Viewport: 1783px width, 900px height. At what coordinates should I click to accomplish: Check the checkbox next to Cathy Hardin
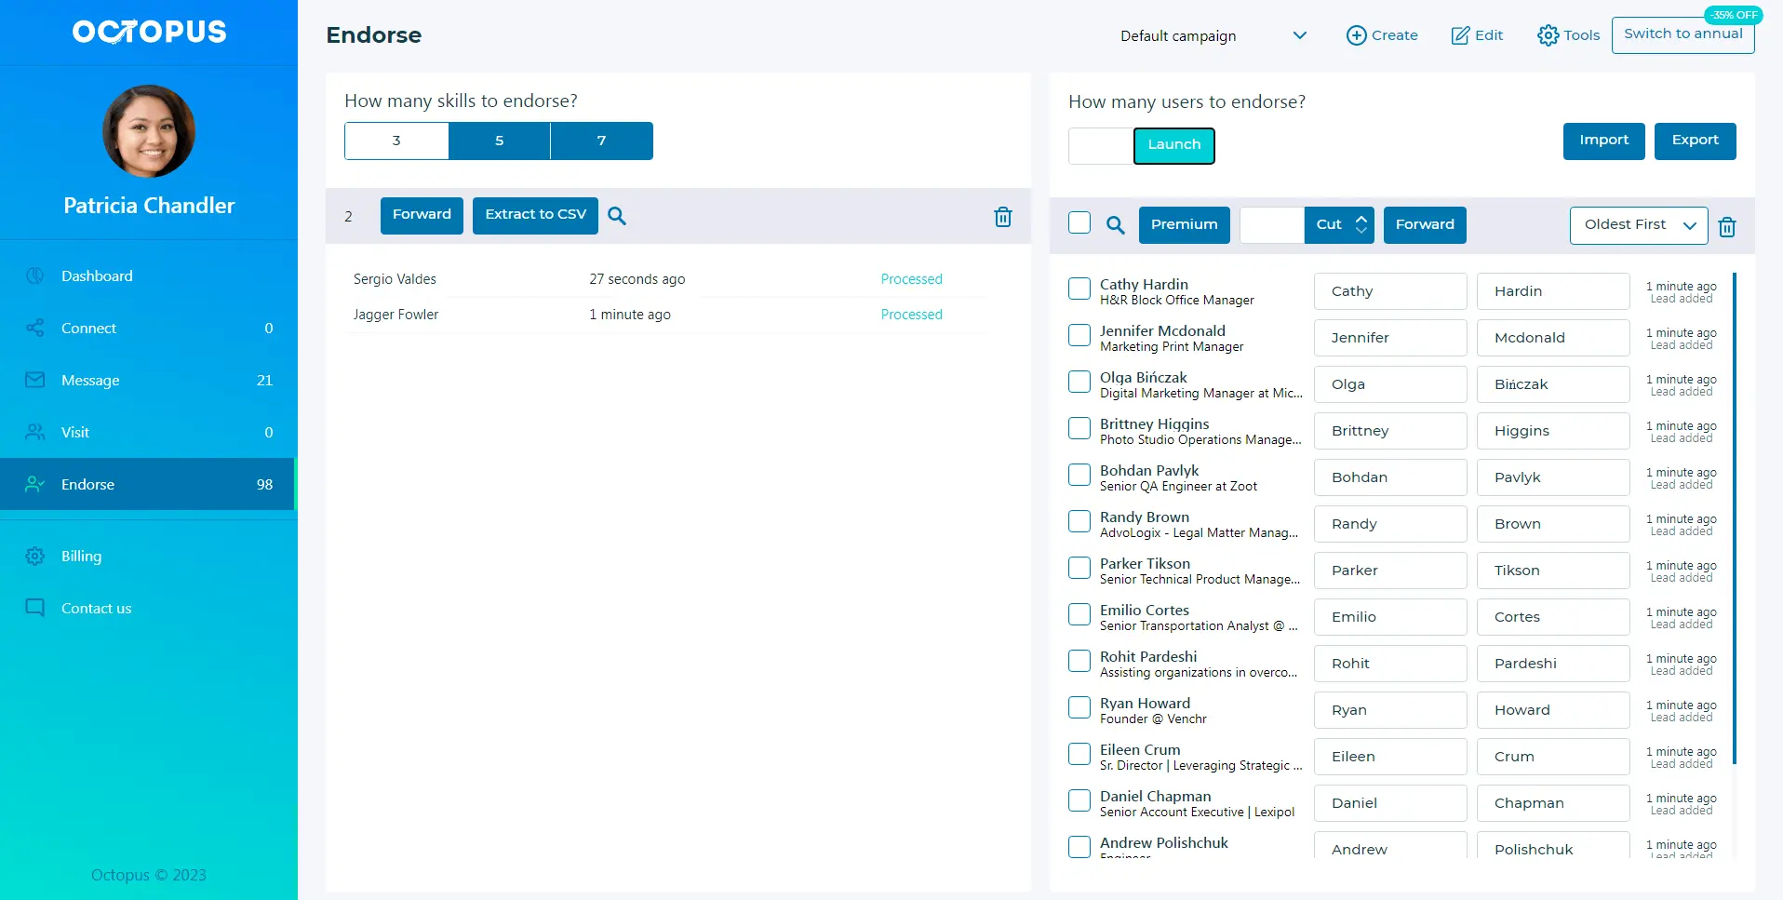(x=1079, y=289)
